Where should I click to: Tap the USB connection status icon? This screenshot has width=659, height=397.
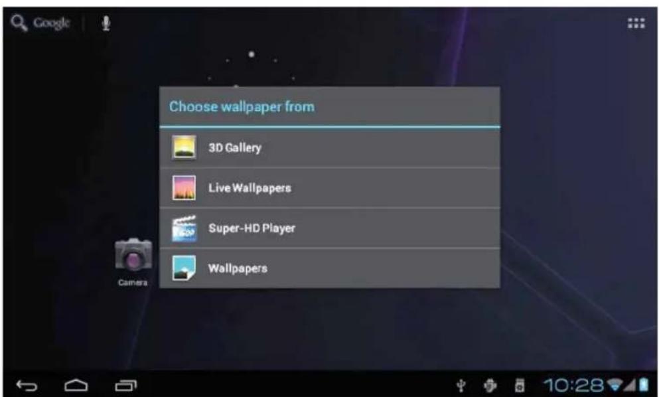coord(461,385)
